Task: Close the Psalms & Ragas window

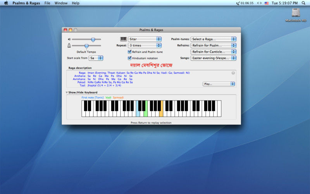Action: tap(65, 30)
